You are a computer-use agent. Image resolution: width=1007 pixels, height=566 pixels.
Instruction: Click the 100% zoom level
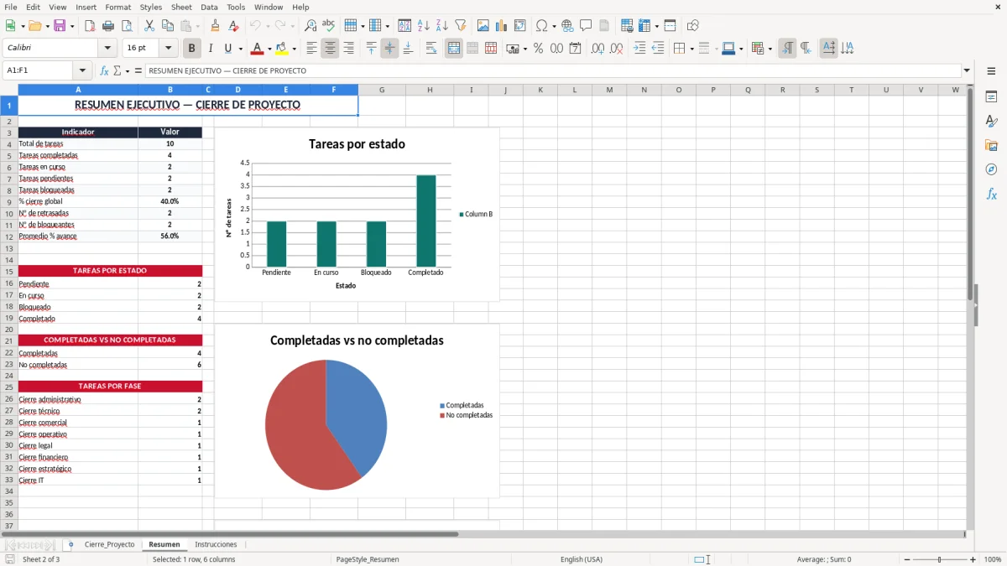pyautogui.click(x=992, y=559)
